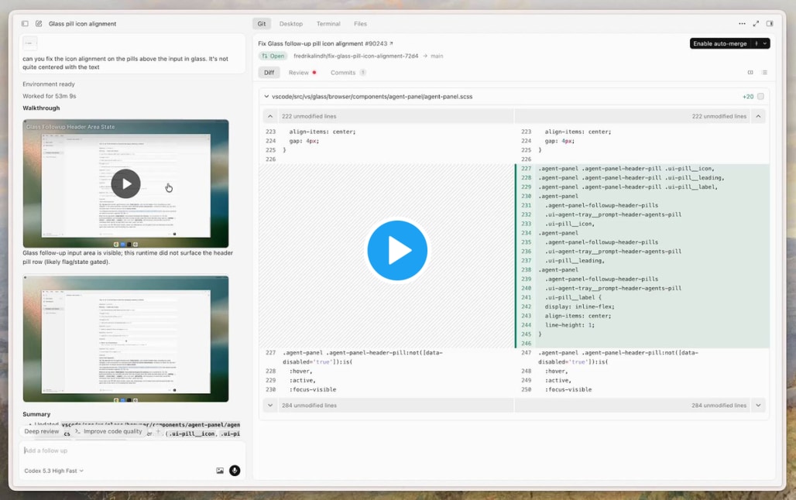
Task: Switch to list diff view icon
Action: click(x=764, y=73)
